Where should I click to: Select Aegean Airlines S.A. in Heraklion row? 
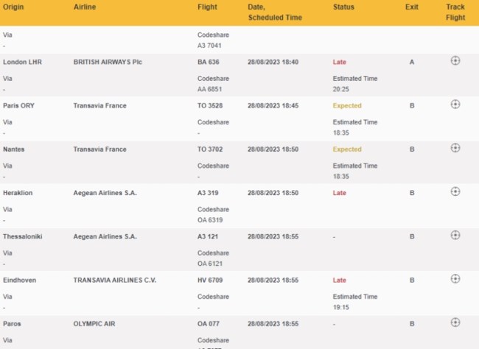105,193
